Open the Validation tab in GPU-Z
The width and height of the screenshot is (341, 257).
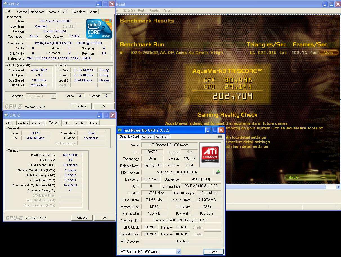163,137
